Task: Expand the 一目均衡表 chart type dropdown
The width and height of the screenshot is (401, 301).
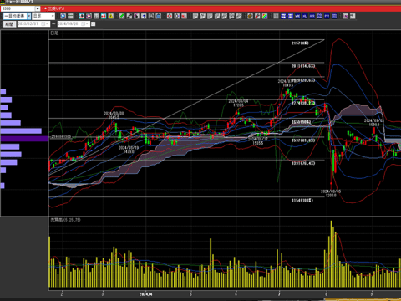Action: tap(29, 16)
